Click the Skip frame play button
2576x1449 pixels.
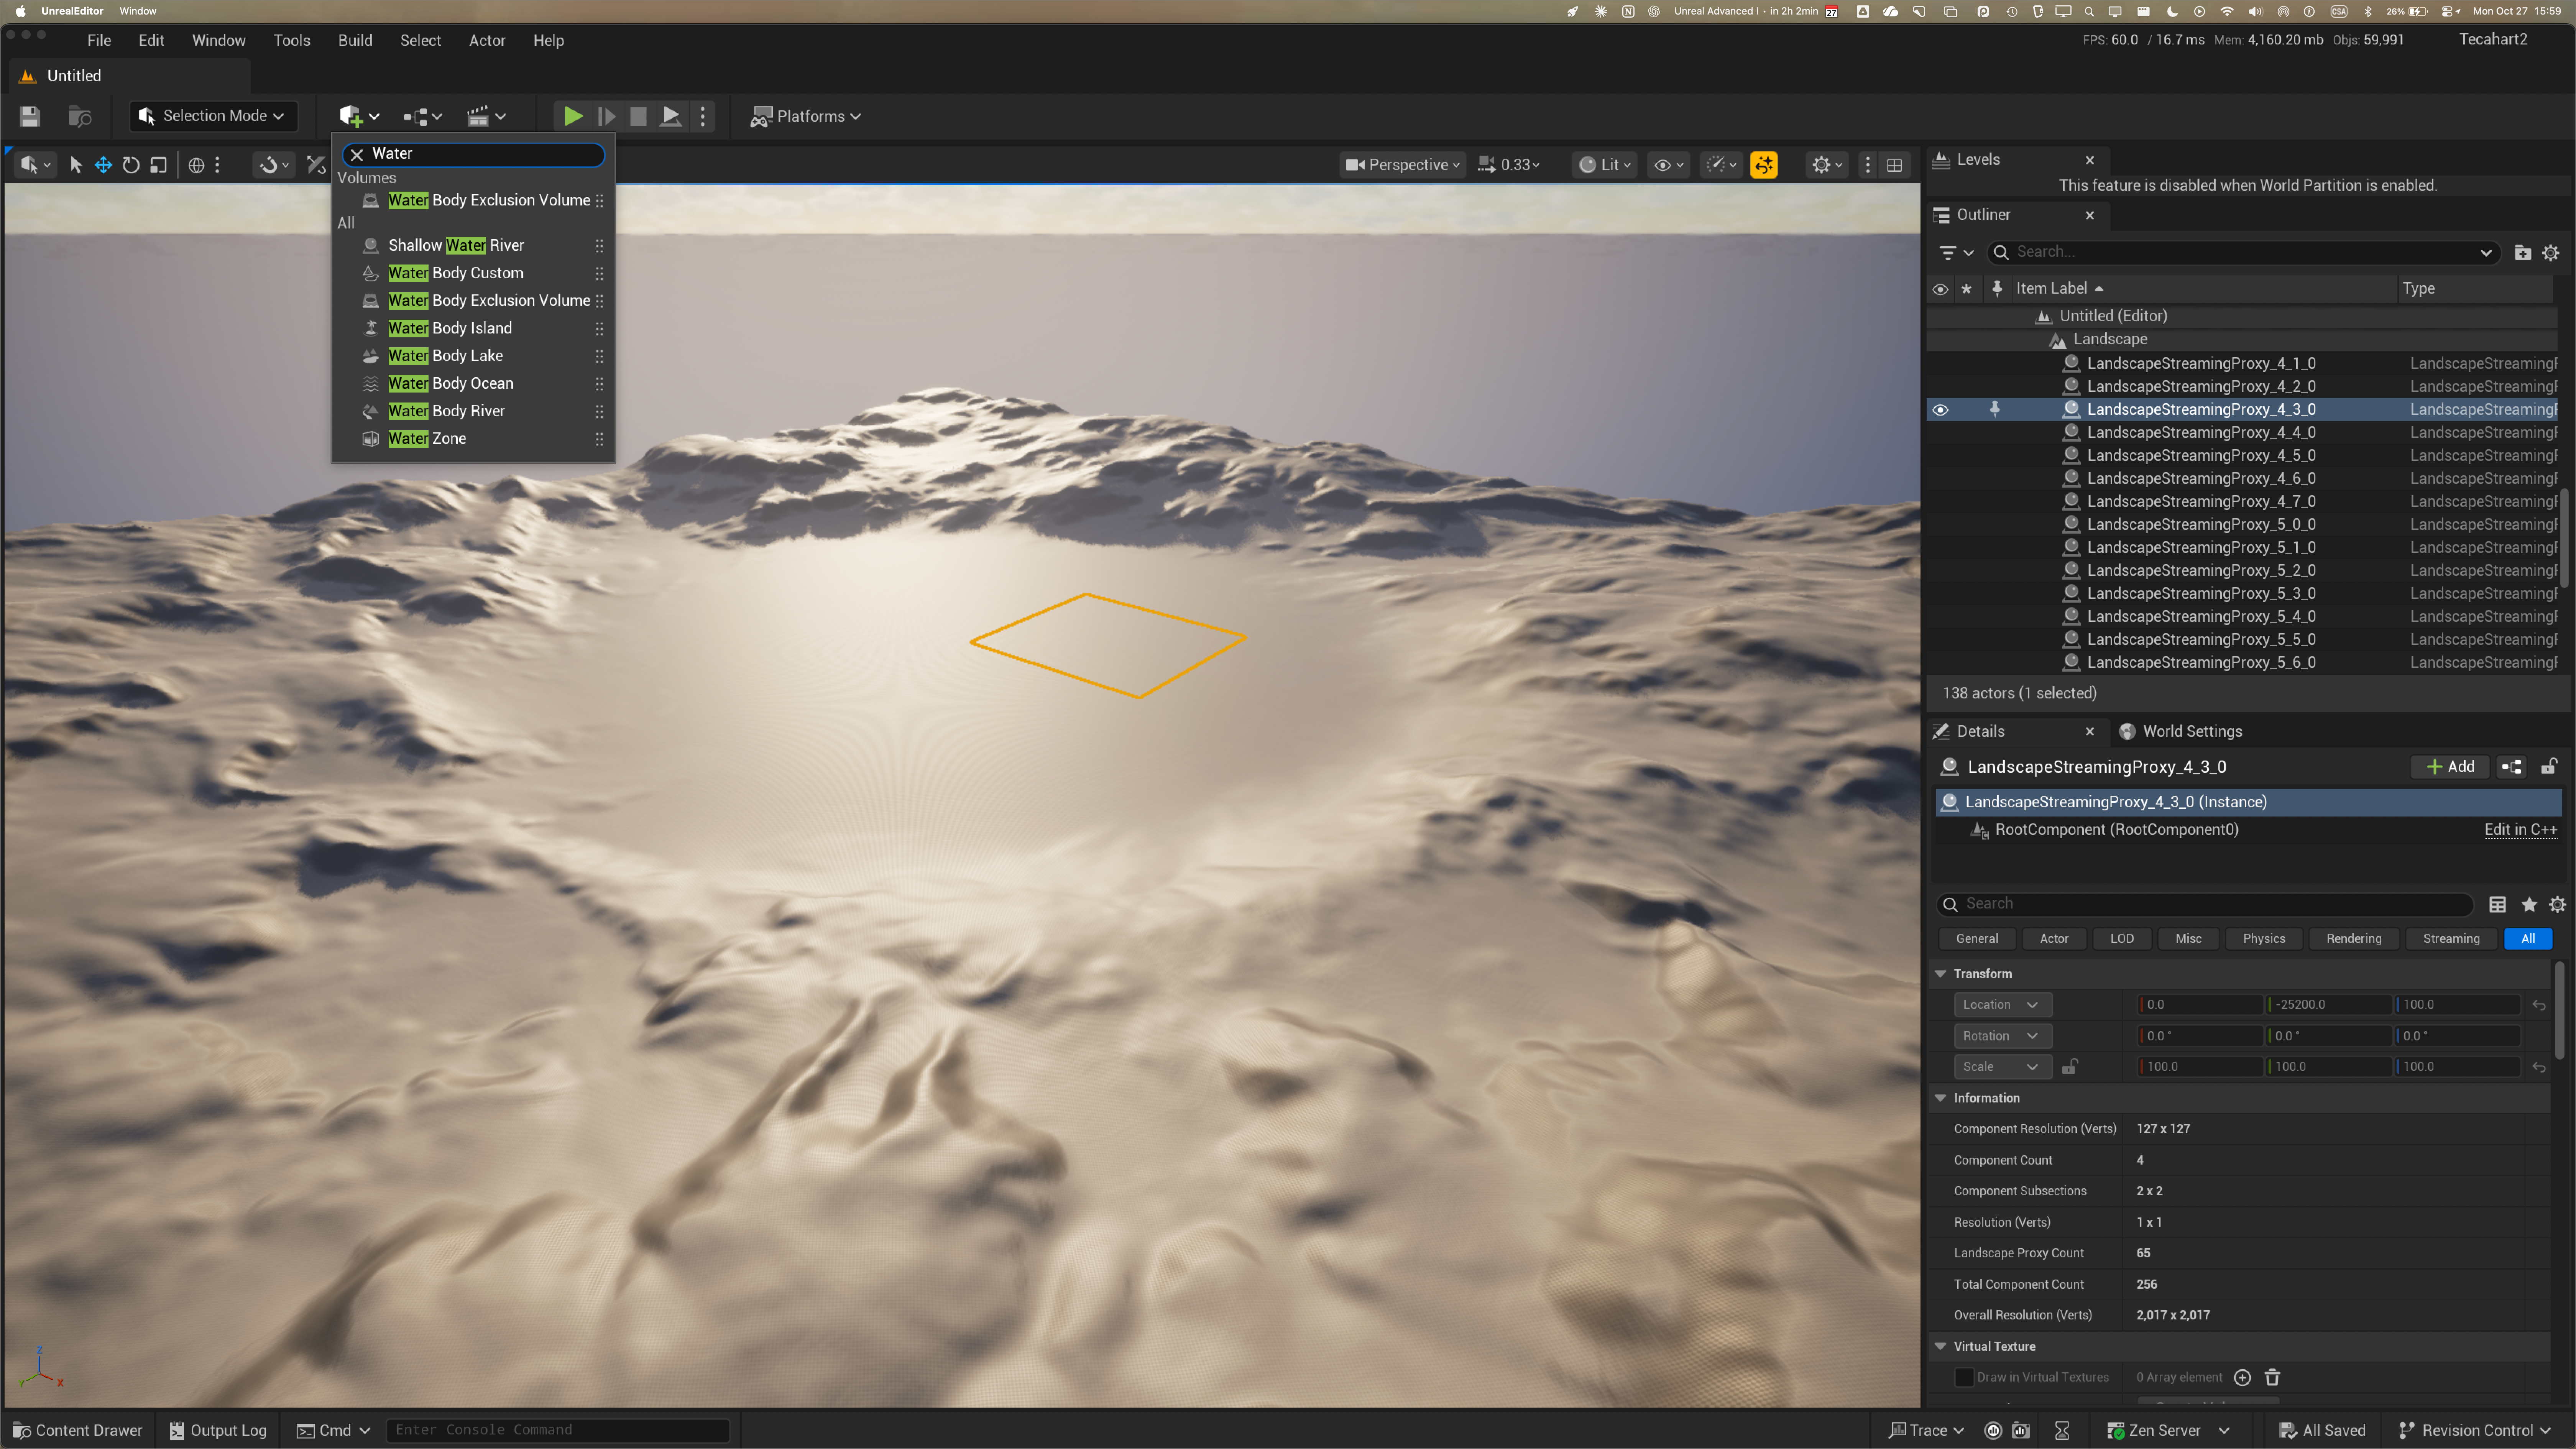click(x=606, y=116)
